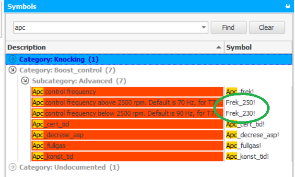Expand the Knocking category arrow icon
The height and width of the screenshot is (177, 295).
(12, 59)
